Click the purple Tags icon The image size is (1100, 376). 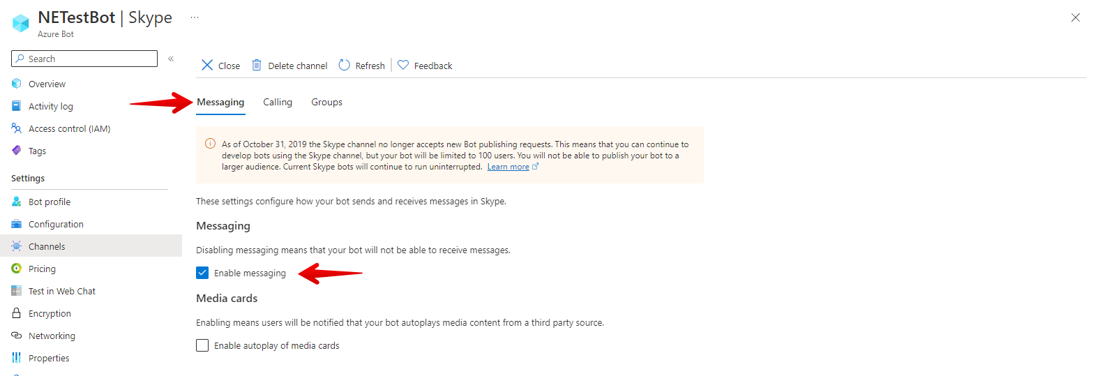(17, 151)
